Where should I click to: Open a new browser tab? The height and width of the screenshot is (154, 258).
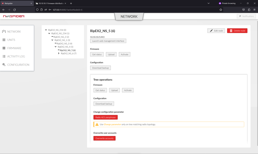click(x=71, y=3)
